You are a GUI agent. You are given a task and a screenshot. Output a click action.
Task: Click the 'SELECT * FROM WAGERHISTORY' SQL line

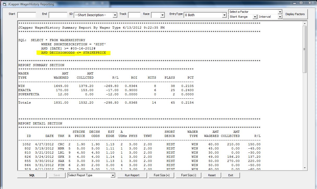[x=58, y=40]
